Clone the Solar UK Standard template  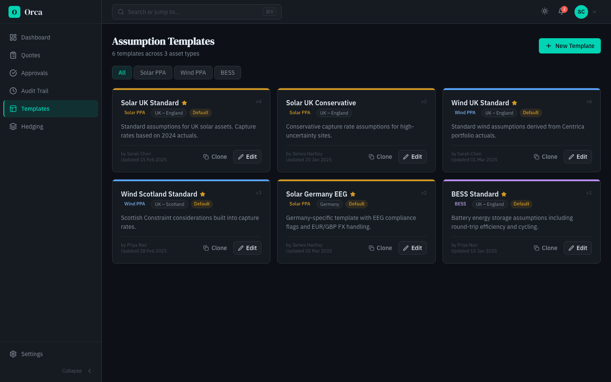(x=215, y=157)
